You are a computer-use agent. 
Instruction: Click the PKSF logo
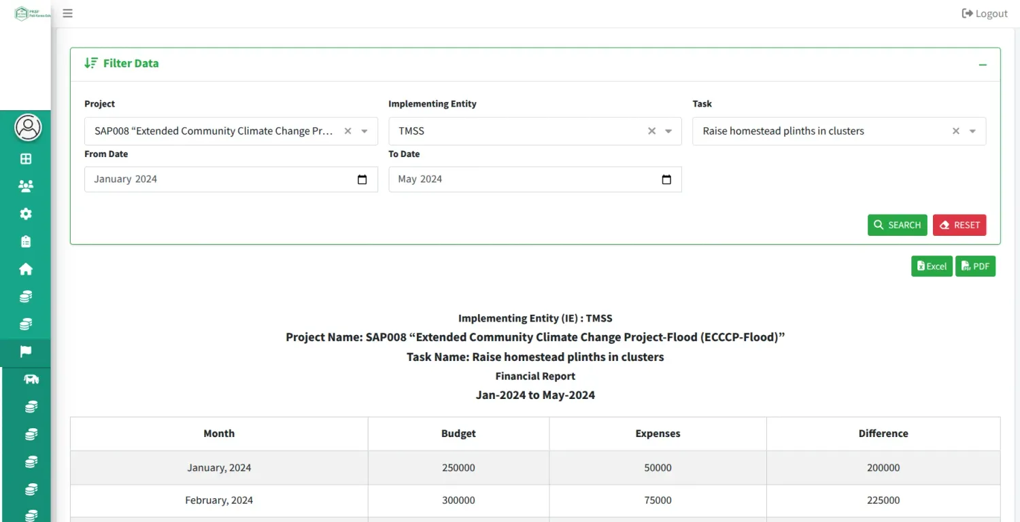pyautogui.click(x=32, y=14)
